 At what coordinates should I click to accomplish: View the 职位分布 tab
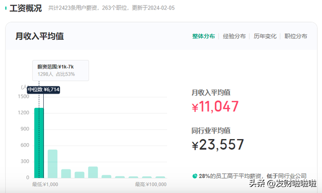pyautogui.click(x=296, y=36)
